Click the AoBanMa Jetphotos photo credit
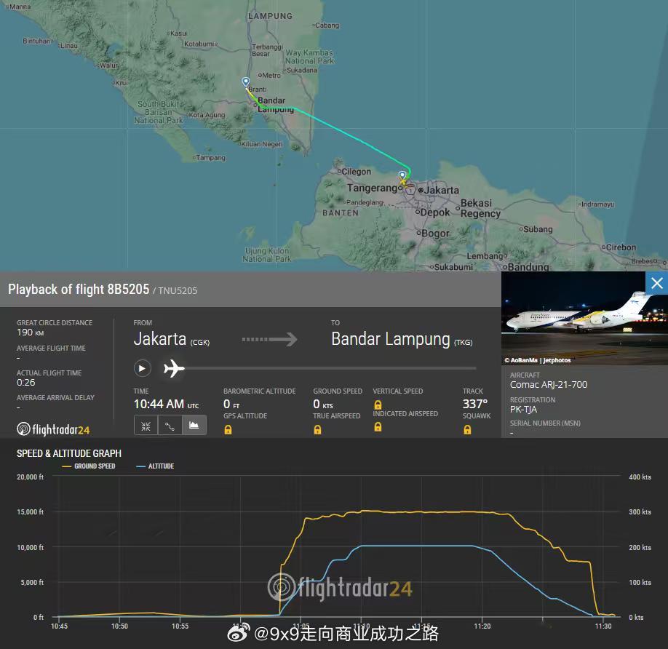This screenshot has width=668, height=649. pyautogui.click(x=538, y=360)
